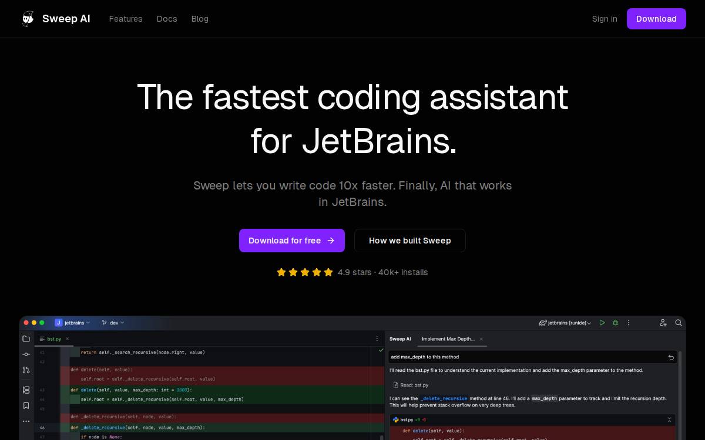Click the chat panel vertical scrollbar
The height and width of the screenshot is (440, 705).
click(x=680, y=394)
